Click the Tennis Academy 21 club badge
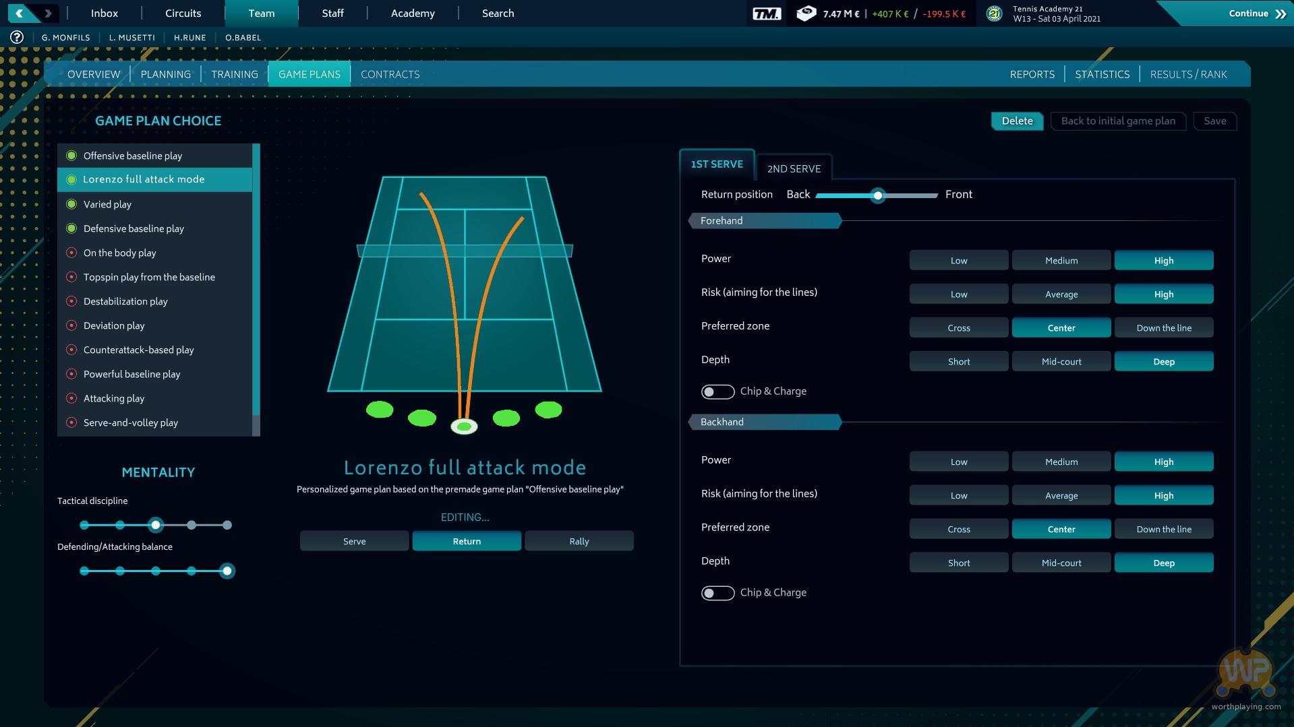The height and width of the screenshot is (727, 1294). click(994, 13)
